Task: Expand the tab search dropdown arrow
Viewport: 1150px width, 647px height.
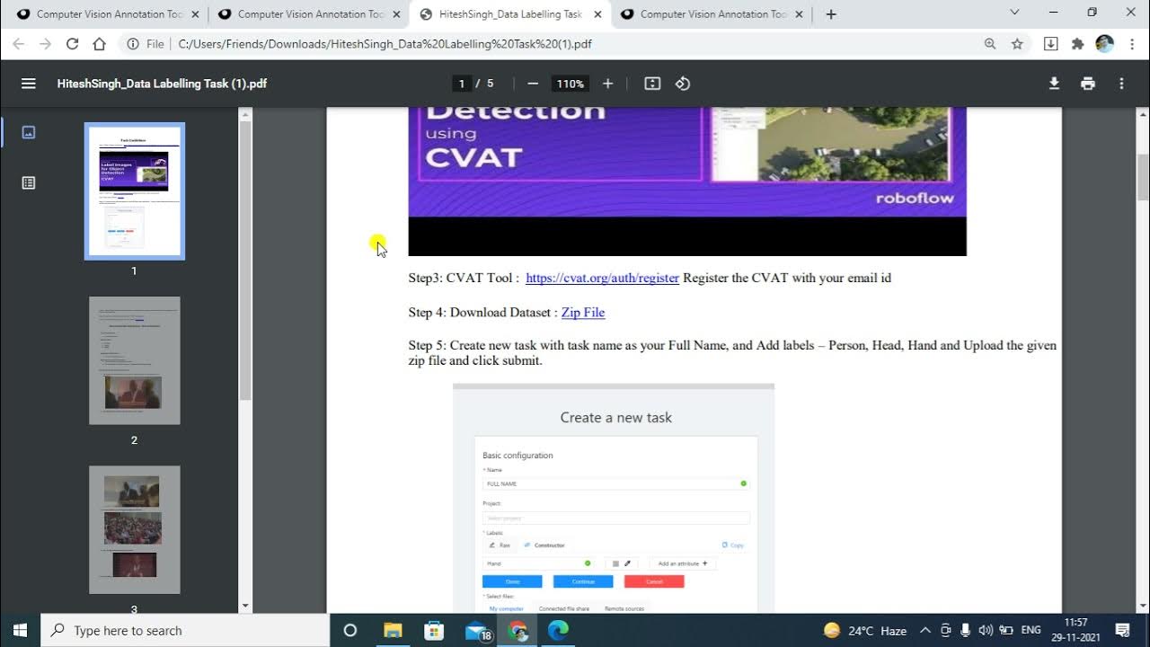Action: [1014, 13]
